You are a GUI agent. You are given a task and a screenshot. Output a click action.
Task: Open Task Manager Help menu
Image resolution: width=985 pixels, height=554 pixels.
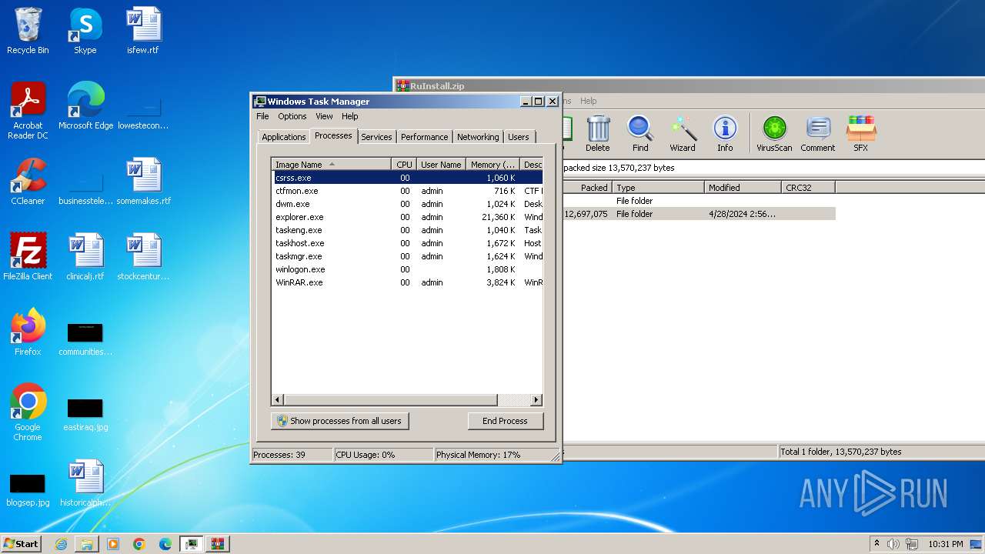tap(350, 116)
